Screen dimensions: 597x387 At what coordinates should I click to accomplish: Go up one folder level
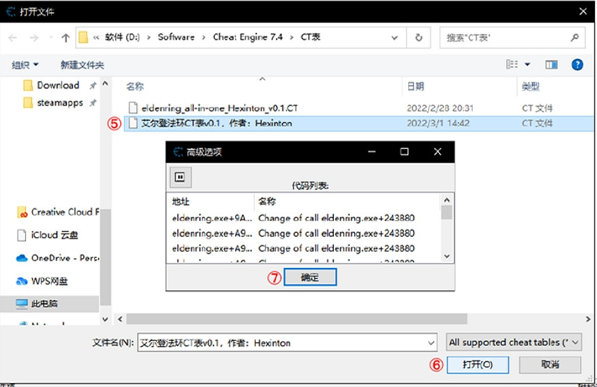point(65,37)
